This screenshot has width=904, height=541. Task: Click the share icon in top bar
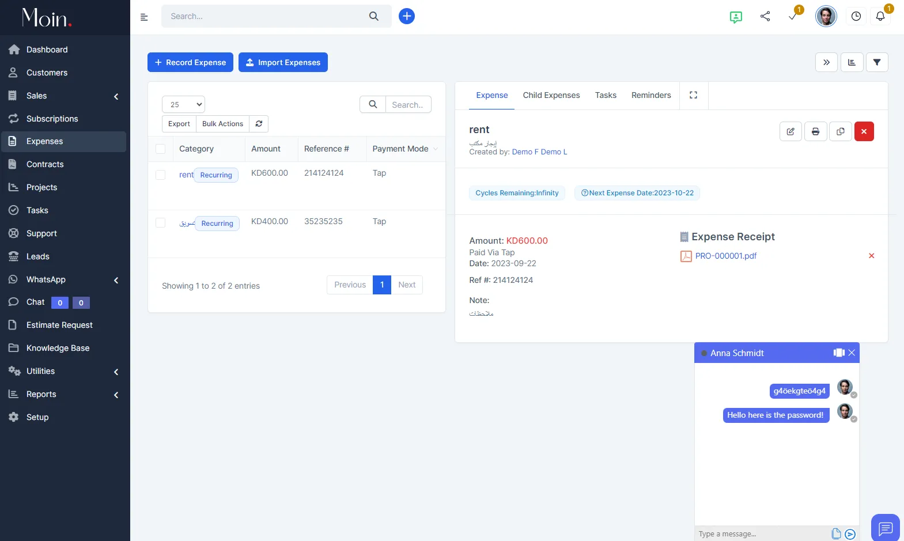[x=765, y=16]
